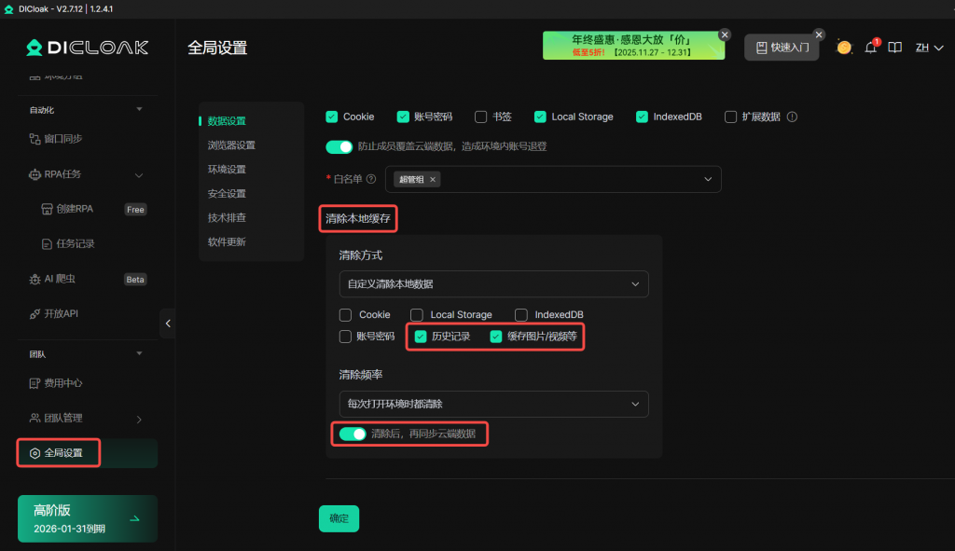Screen dimensions: 955x551
Task: Click the gold coin icon in header
Action: click(844, 48)
